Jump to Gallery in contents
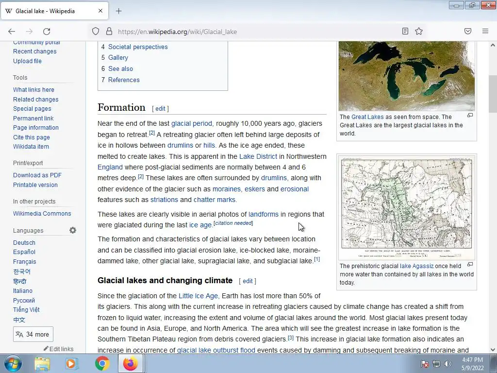This screenshot has width=497, height=373. (x=118, y=57)
